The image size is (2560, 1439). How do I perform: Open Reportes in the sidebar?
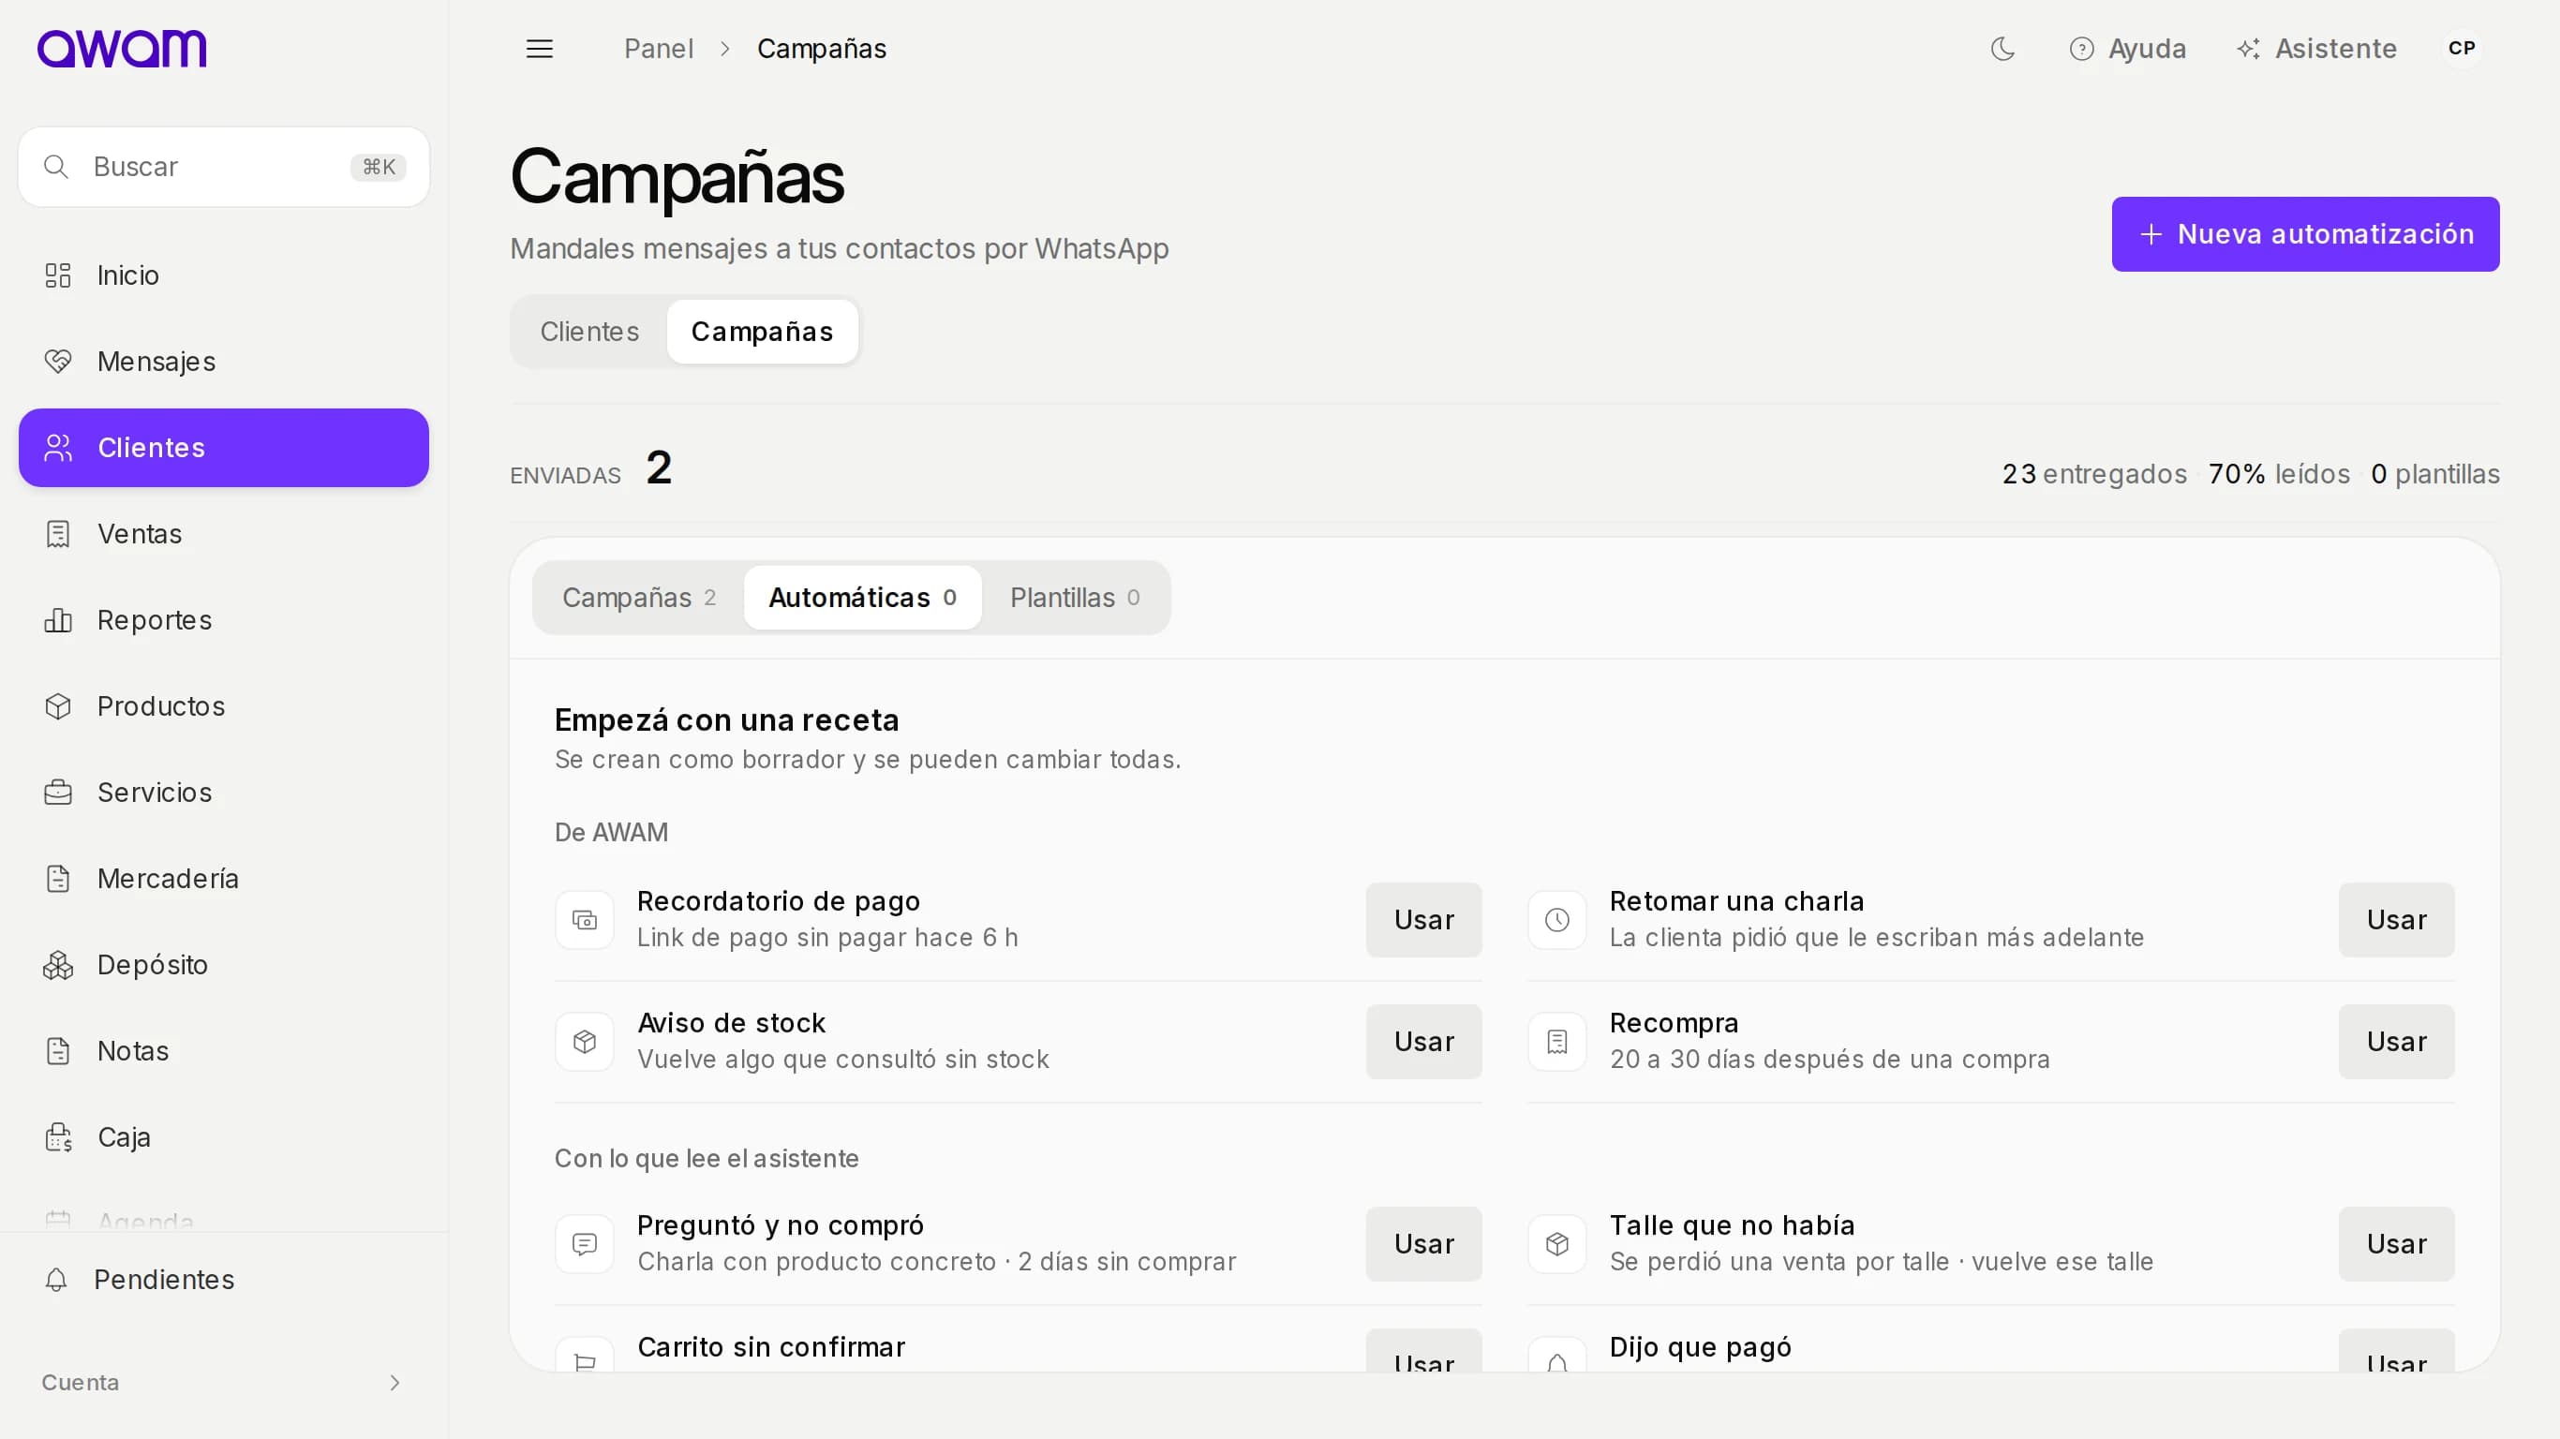(224, 620)
